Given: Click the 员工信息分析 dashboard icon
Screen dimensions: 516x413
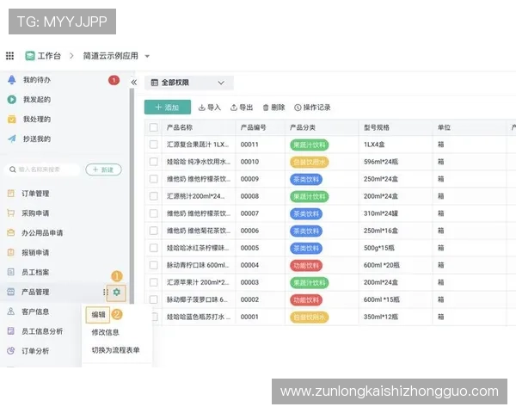Looking at the screenshot, I should click(x=11, y=331).
